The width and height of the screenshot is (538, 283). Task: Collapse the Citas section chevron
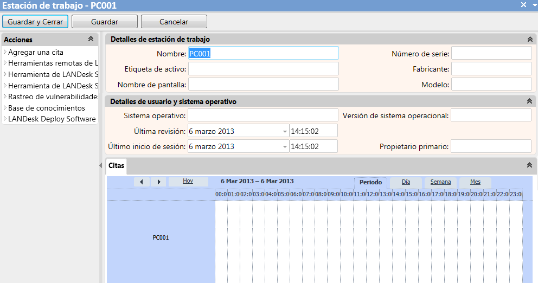click(529, 165)
